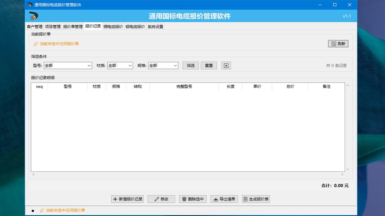Open the 客户管理 tab
Screen dimensions: 385x216
[35, 26]
